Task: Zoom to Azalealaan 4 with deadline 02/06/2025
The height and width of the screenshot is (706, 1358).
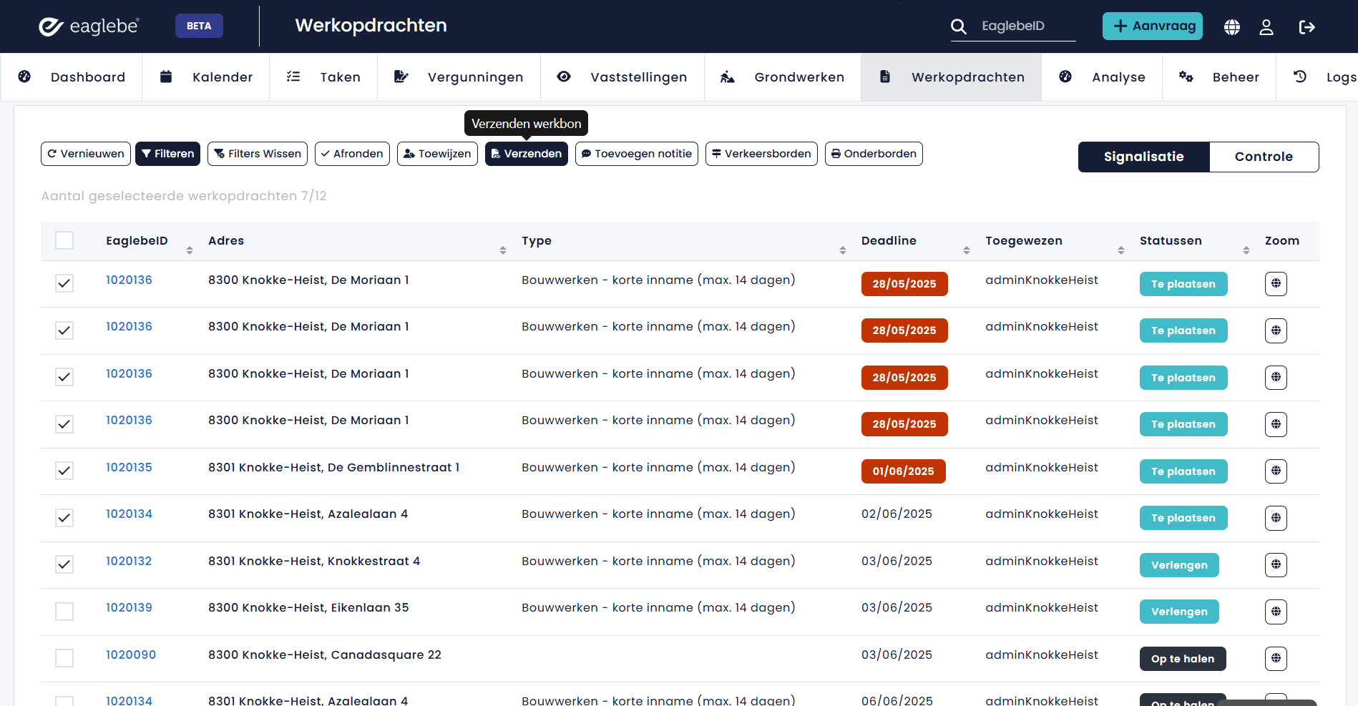Action: click(1276, 518)
